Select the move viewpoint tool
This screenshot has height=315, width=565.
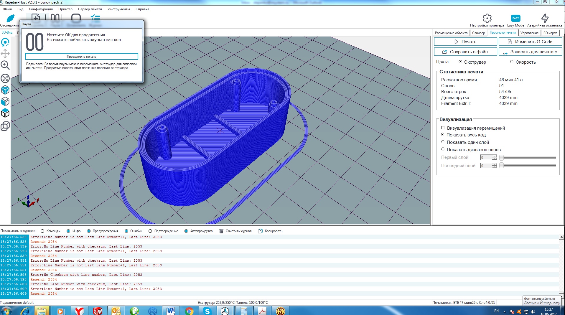[x=5, y=54]
